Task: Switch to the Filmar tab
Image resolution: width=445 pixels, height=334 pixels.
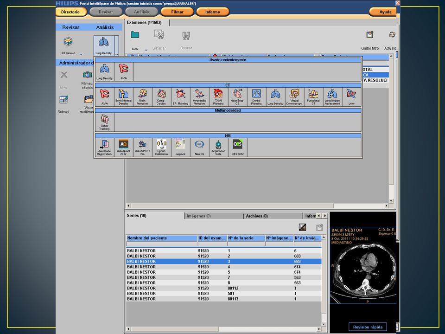Action: [x=177, y=12]
